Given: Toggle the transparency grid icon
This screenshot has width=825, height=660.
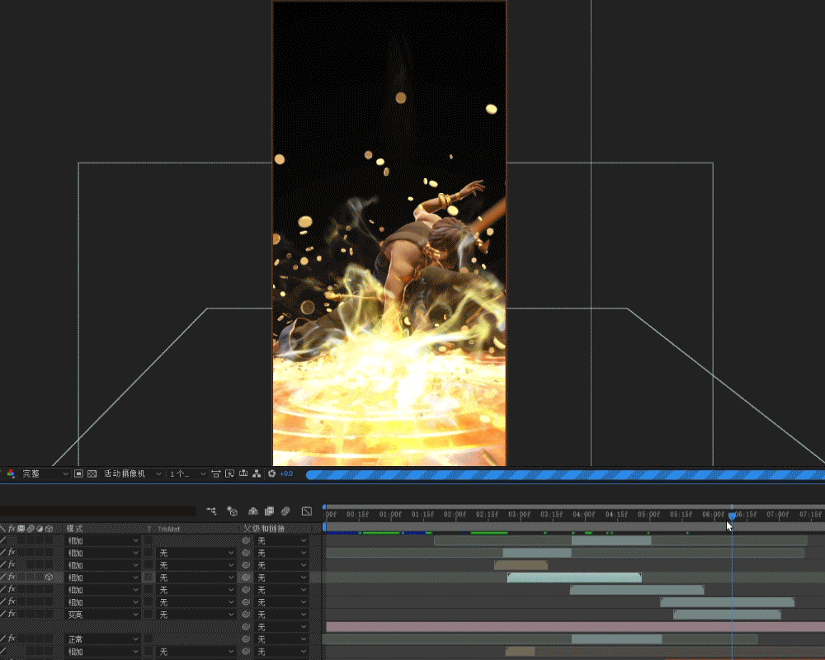Looking at the screenshot, I should (x=92, y=474).
